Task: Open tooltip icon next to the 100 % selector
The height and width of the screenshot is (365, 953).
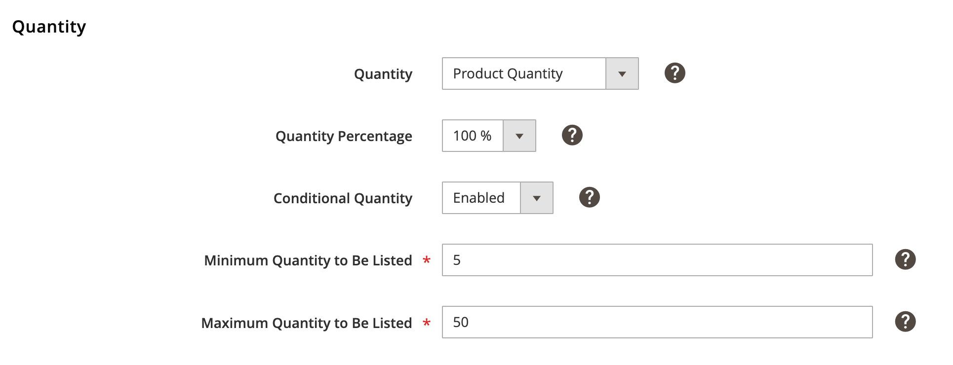Action: [572, 135]
